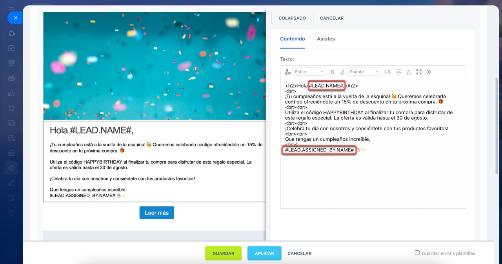Image resolution: width=502 pixels, height=264 pixels.
Task: Open the bar chart analytics sidebar icon
Action: (x=11, y=93)
